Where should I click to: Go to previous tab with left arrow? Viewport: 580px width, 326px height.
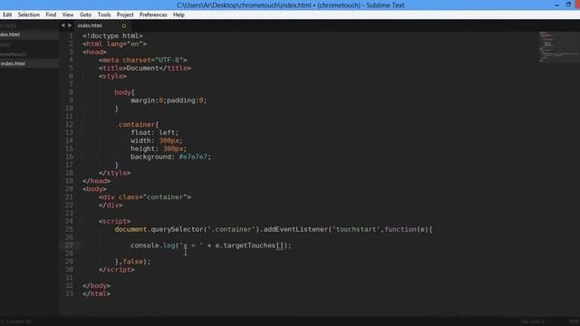click(x=63, y=25)
